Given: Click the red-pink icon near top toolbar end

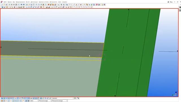Looking at the screenshot, I should click(97, 5).
